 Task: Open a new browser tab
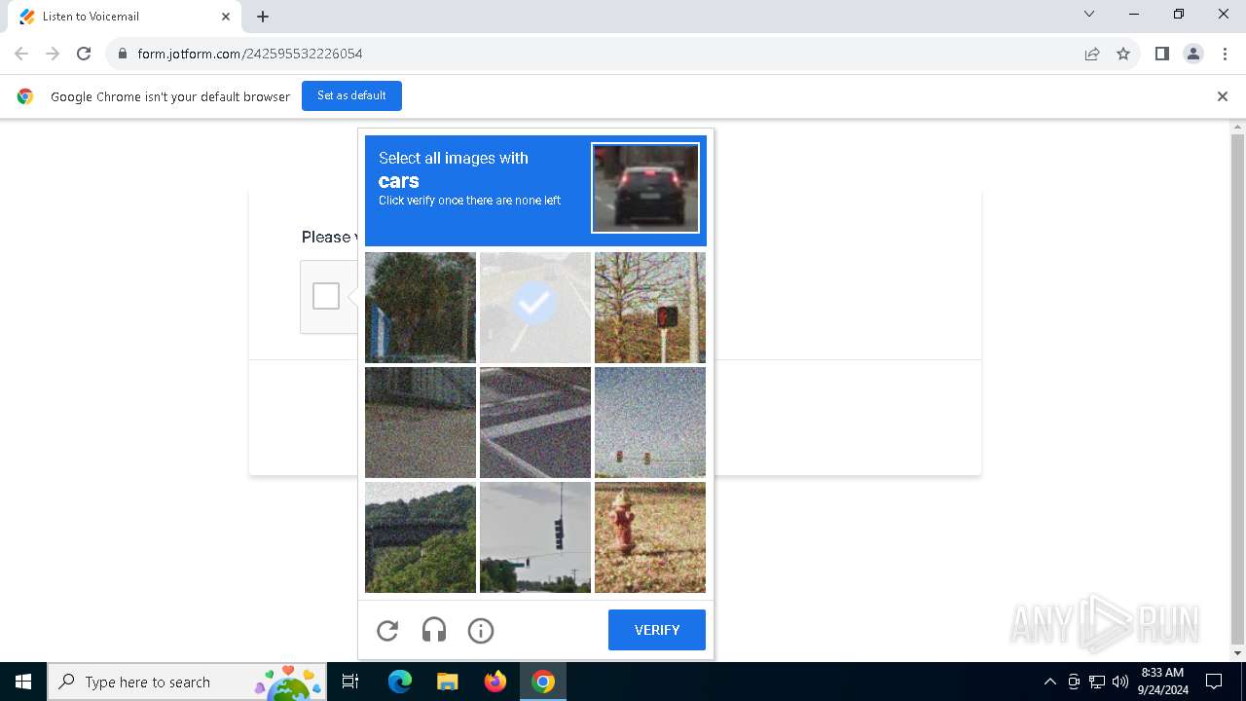[x=263, y=17]
